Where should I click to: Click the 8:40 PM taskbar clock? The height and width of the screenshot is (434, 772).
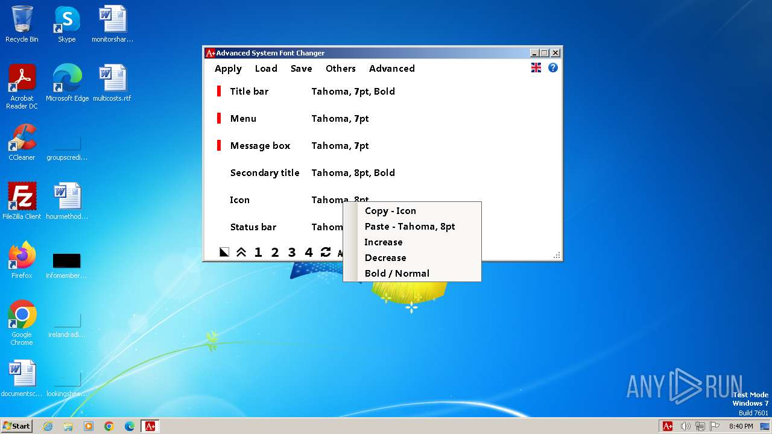(x=741, y=426)
